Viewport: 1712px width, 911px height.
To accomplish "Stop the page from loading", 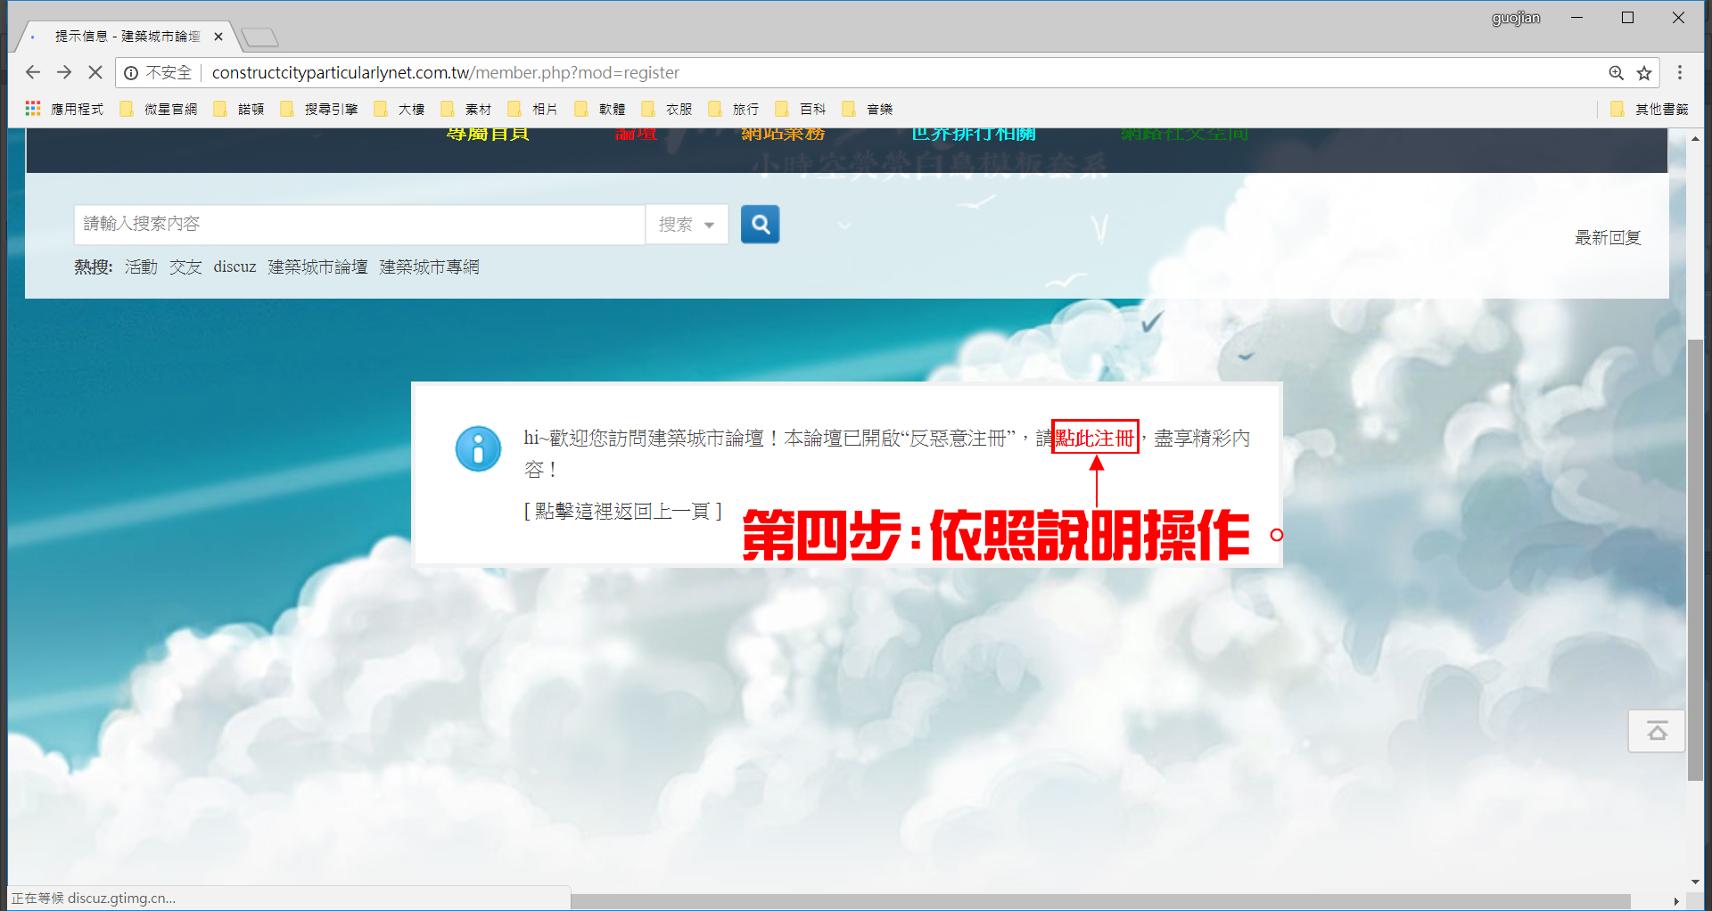I will pyautogui.click(x=95, y=72).
